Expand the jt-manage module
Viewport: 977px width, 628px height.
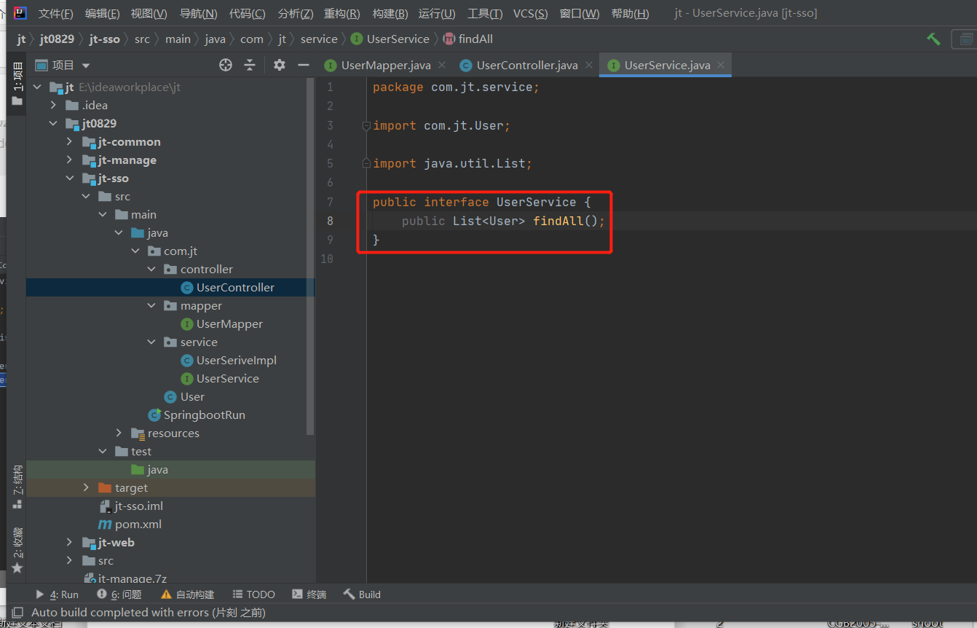click(x=69, y=160)
